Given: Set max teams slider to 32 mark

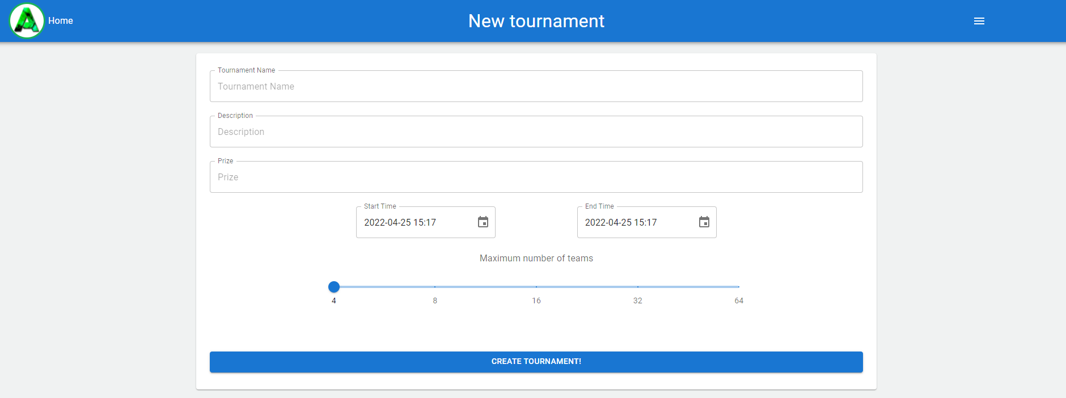Looking at the screenshot, I should (638, 287).
